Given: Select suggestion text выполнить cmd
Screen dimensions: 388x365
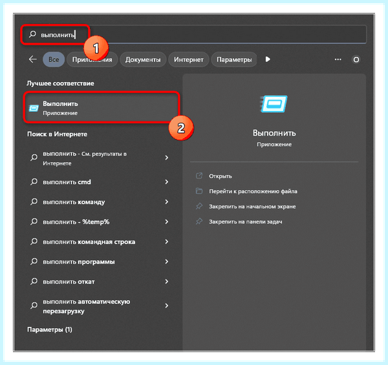Looking at the screenshot, I should (67, 182).
